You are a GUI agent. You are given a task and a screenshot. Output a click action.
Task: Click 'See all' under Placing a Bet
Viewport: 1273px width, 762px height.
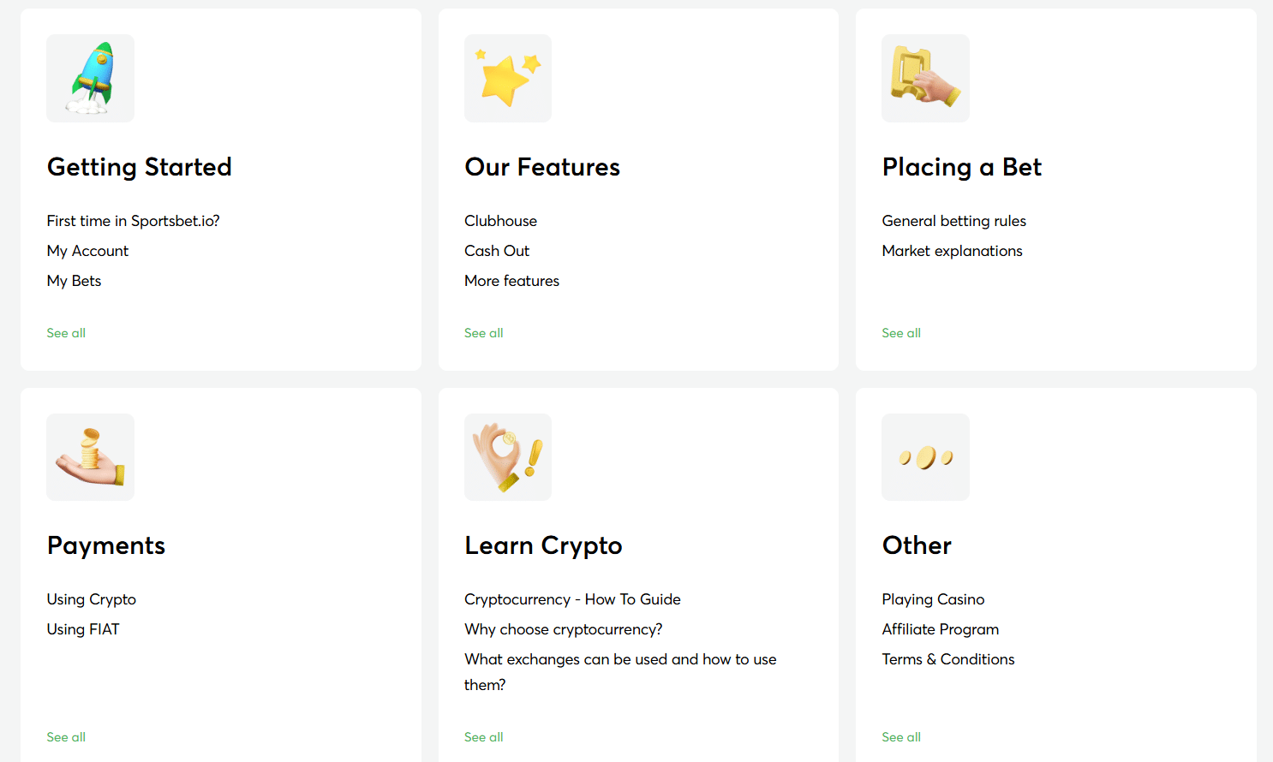901,333
